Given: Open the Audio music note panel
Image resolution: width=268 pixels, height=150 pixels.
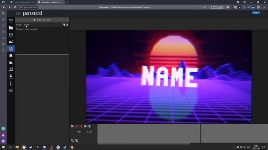Looking at the screenshot, I should [x=11, y=70].
